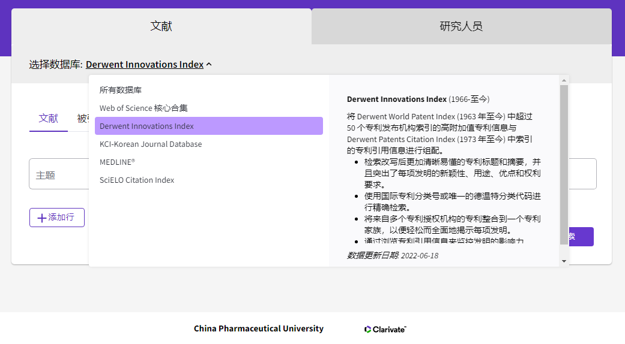Click the 添加行 button
625x344 pixels.
57,218
